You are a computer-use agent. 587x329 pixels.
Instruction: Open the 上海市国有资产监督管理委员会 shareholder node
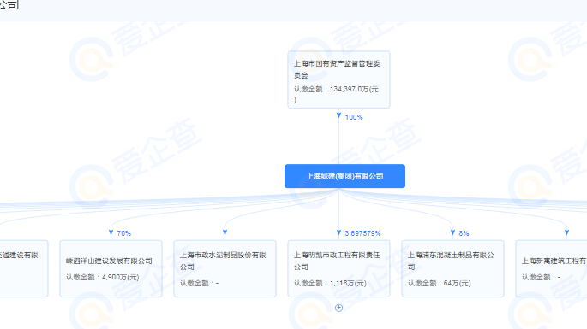(338, 79)
